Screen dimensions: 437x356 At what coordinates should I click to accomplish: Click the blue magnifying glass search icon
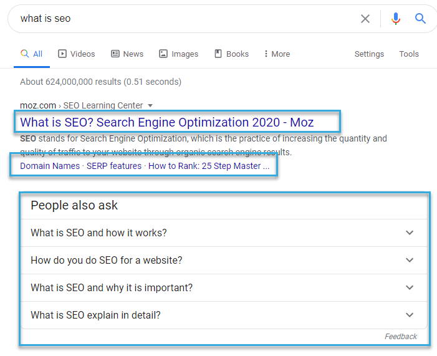pos(421,19)
